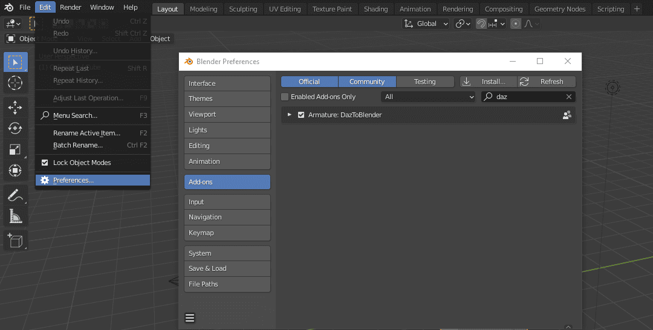Toggle the Official add-ons filter

point(310,82)
